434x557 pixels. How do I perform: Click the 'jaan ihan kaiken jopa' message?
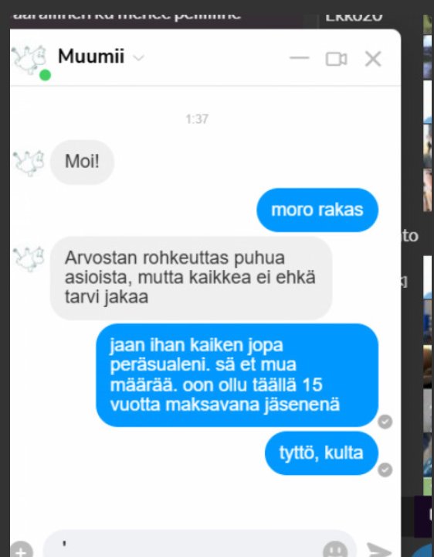(237, 375)
